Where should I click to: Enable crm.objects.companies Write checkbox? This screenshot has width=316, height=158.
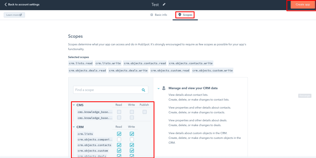pos(132,139)
